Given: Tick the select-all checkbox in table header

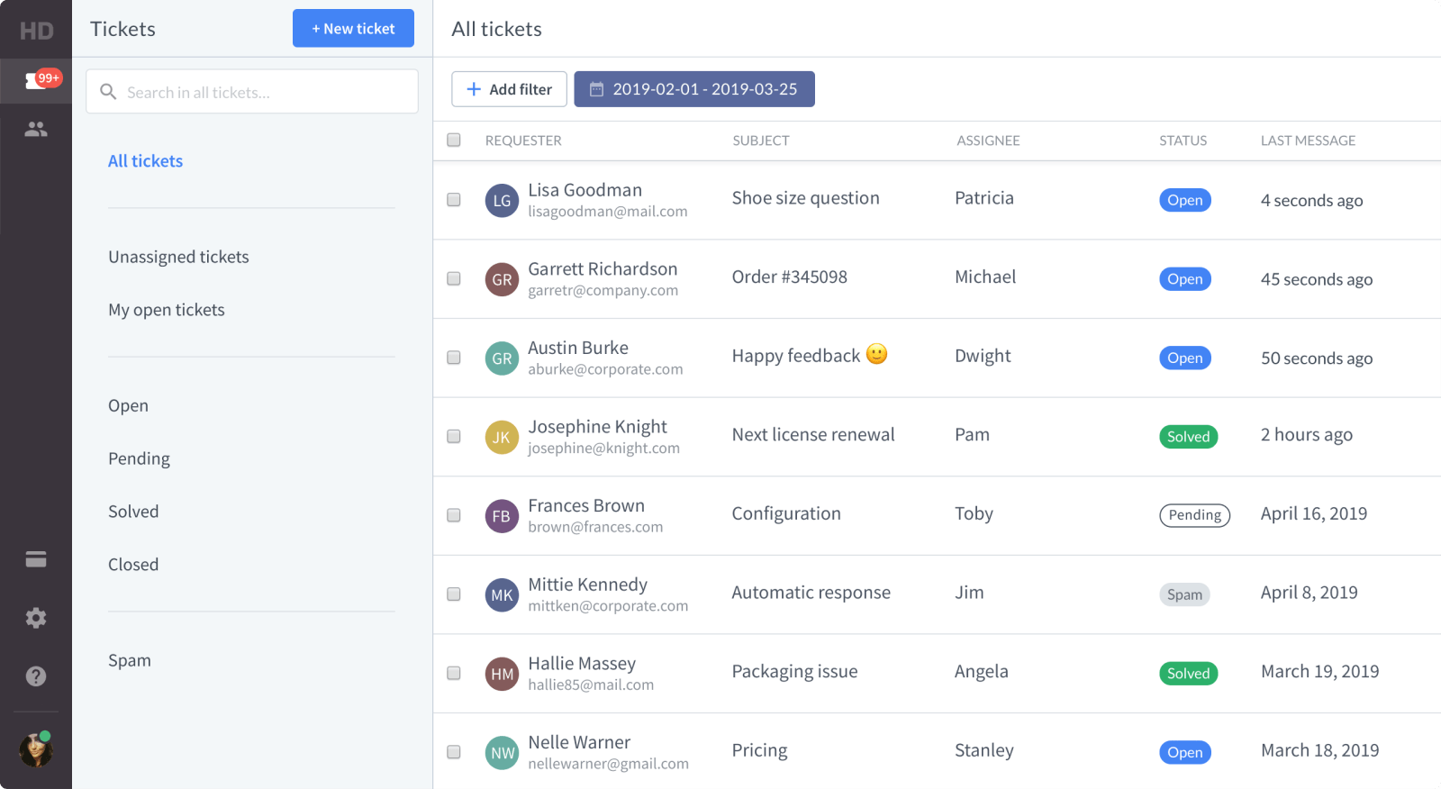Looking at the screenshot, I should [x=454, y=140].
